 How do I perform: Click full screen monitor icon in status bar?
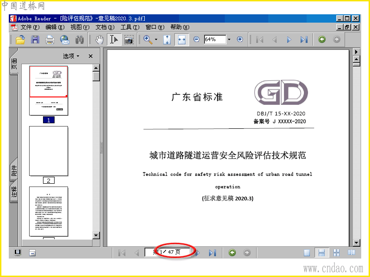[18, 253]
